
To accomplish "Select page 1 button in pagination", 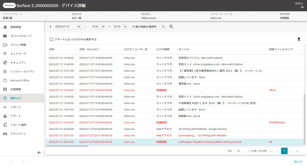I will 284,151.
